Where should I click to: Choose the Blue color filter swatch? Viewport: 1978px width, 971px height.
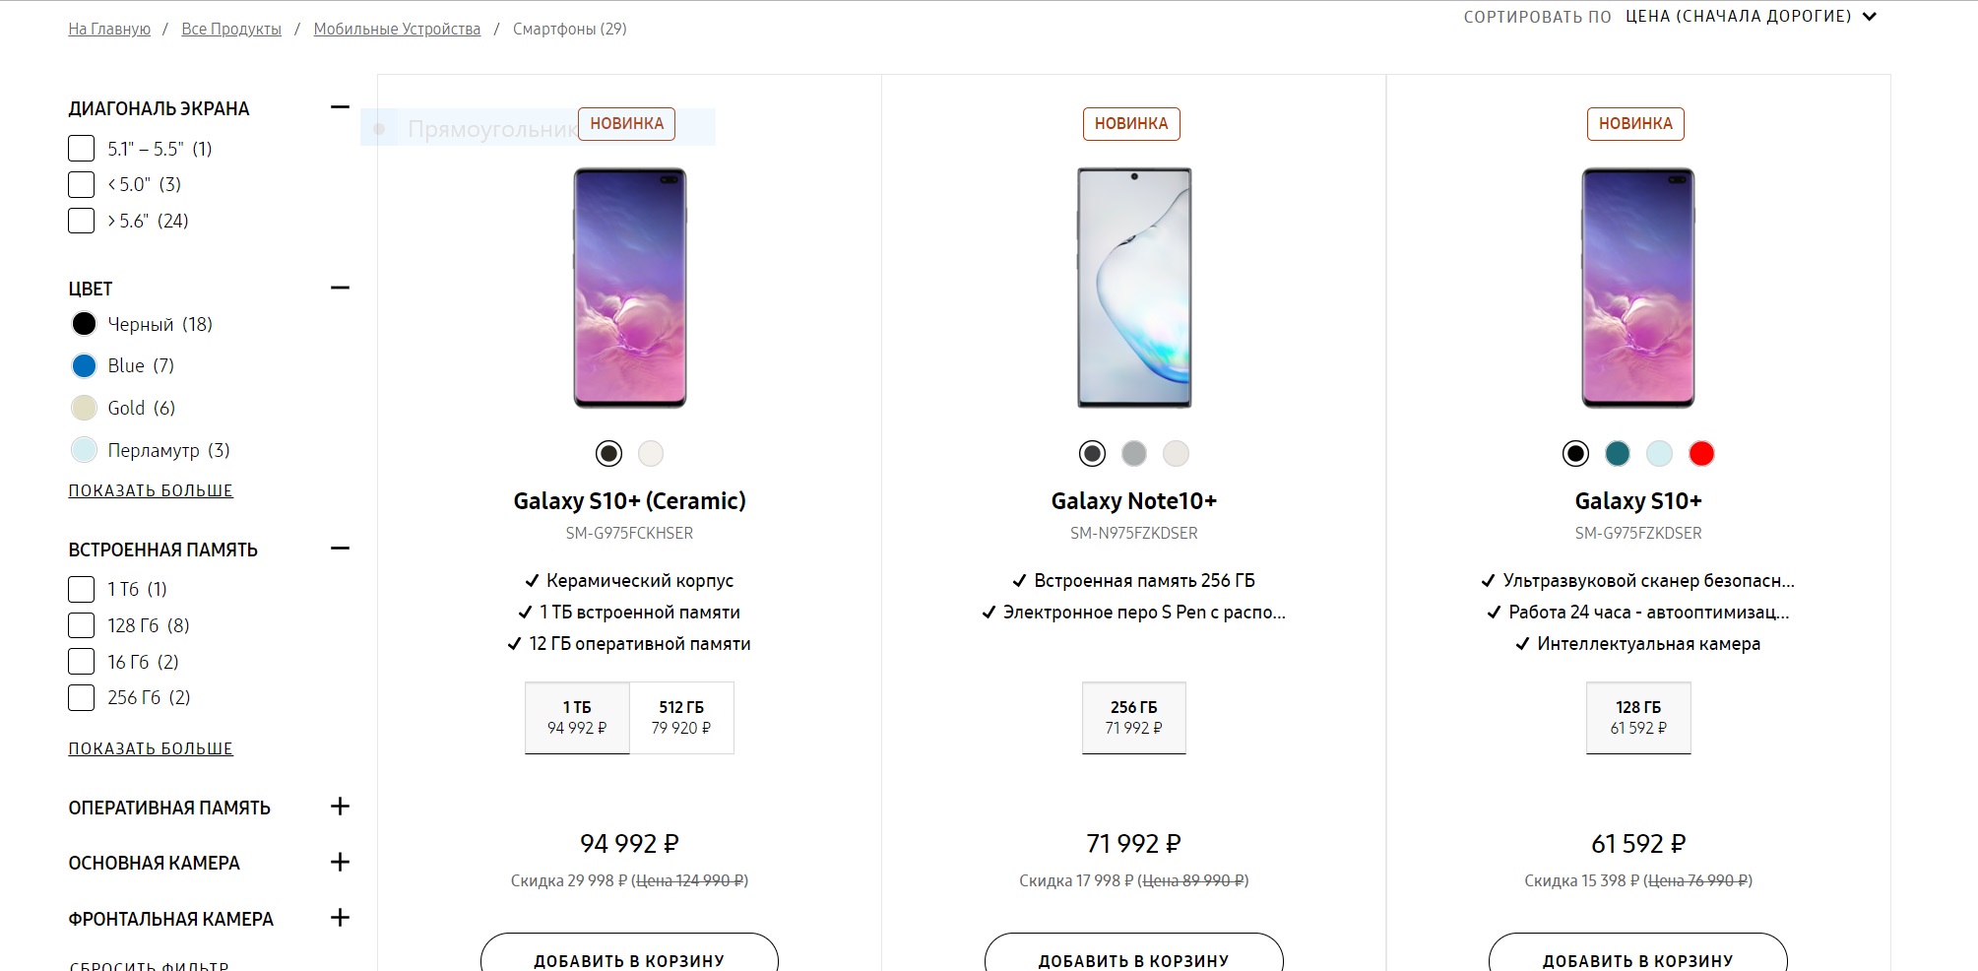[85, 366]
